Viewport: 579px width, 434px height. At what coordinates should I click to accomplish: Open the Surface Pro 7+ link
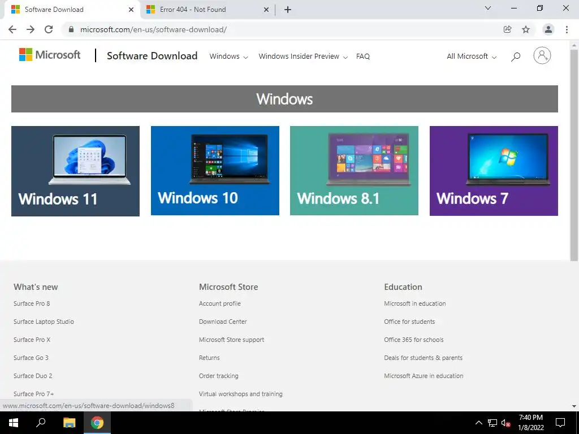coord(33,394)
